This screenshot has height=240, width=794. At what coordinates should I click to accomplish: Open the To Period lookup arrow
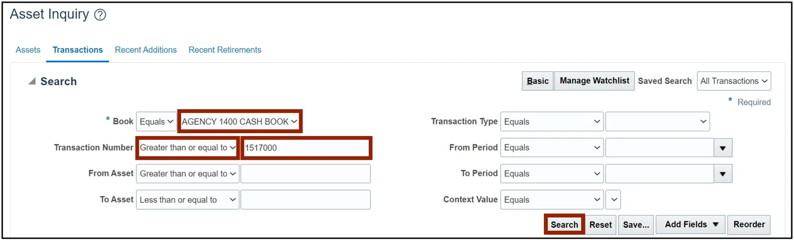point(722,174)
